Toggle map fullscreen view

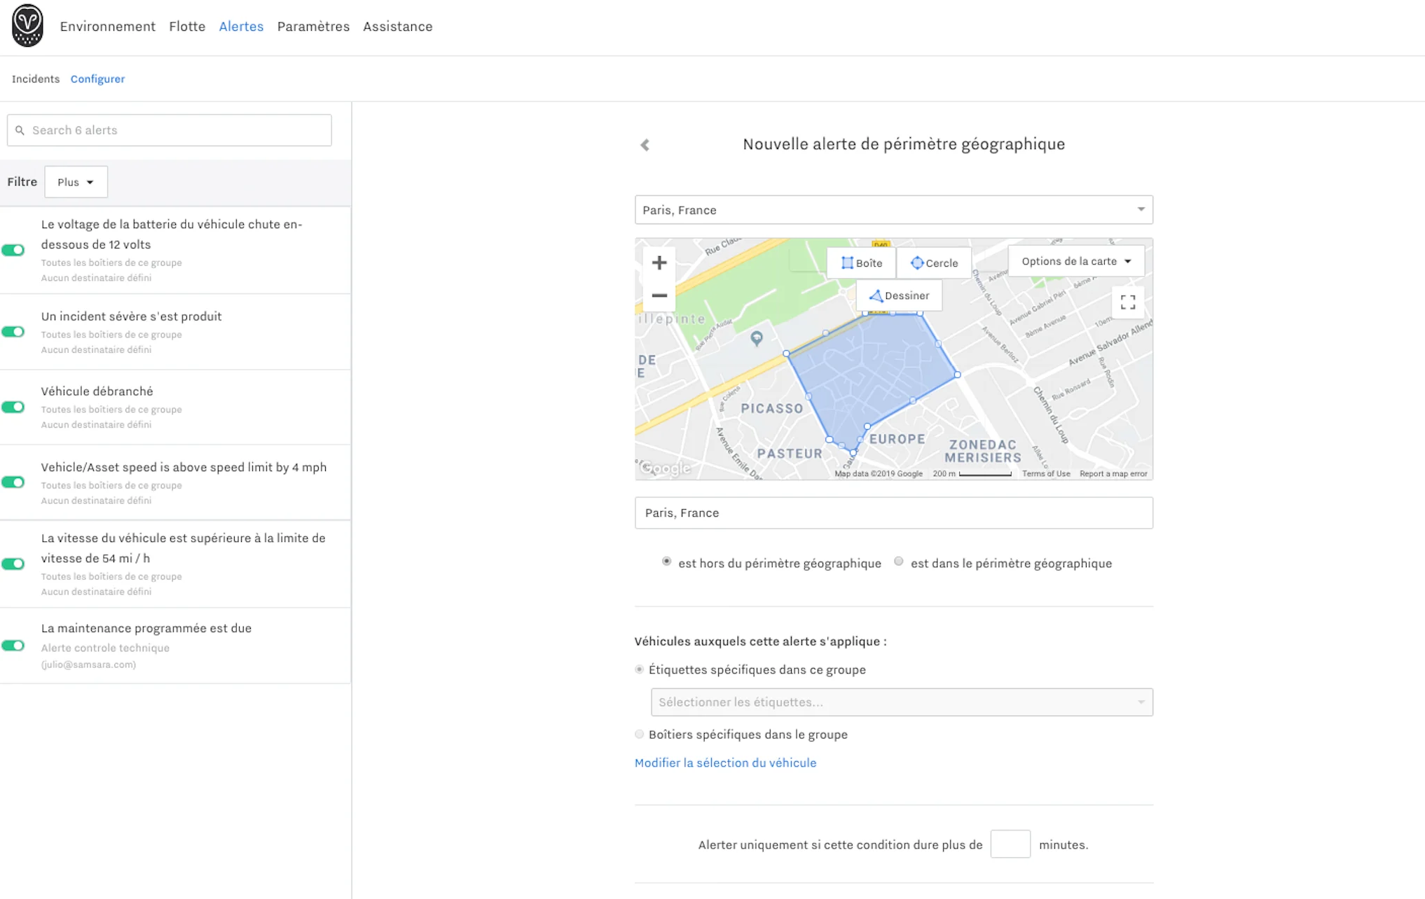pos(1127,302)
